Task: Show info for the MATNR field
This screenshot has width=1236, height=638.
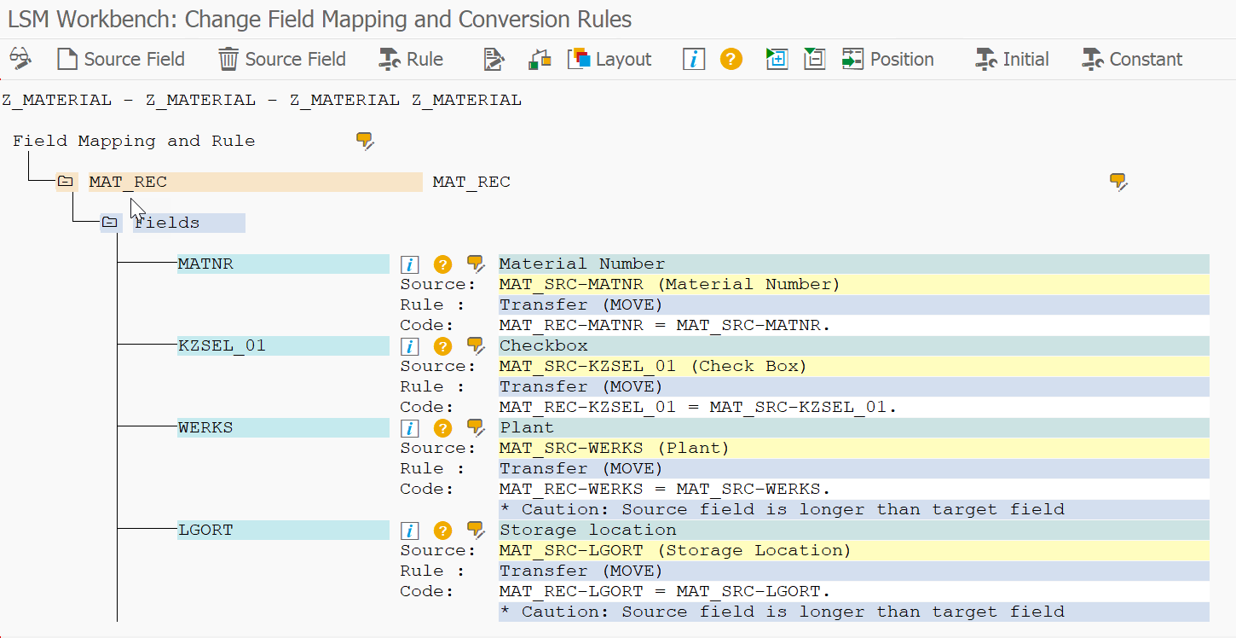Action: 410,264
